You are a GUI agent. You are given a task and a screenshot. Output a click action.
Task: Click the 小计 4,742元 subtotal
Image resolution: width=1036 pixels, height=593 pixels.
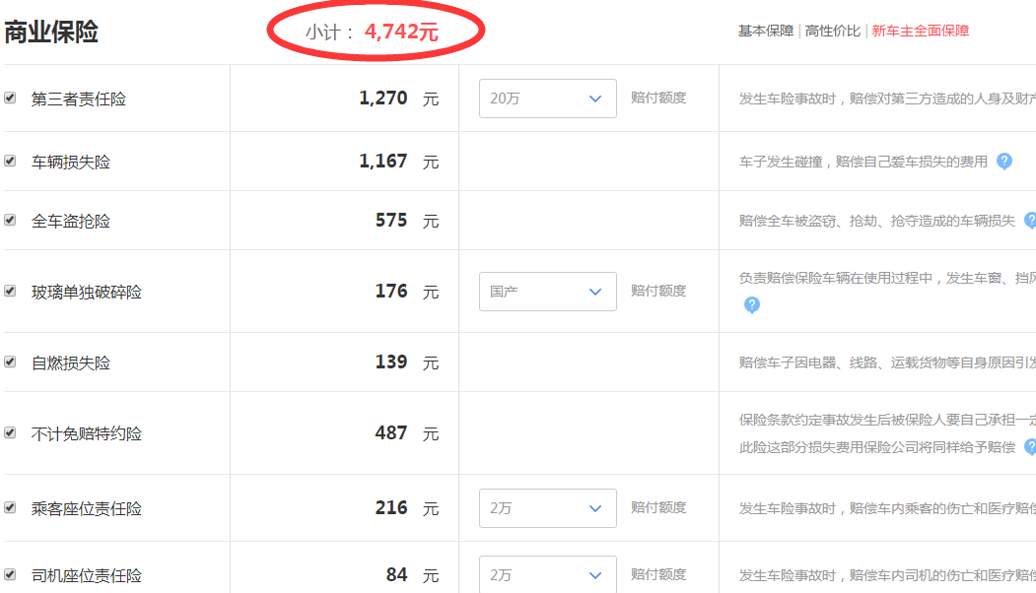[x=372, y=32]
